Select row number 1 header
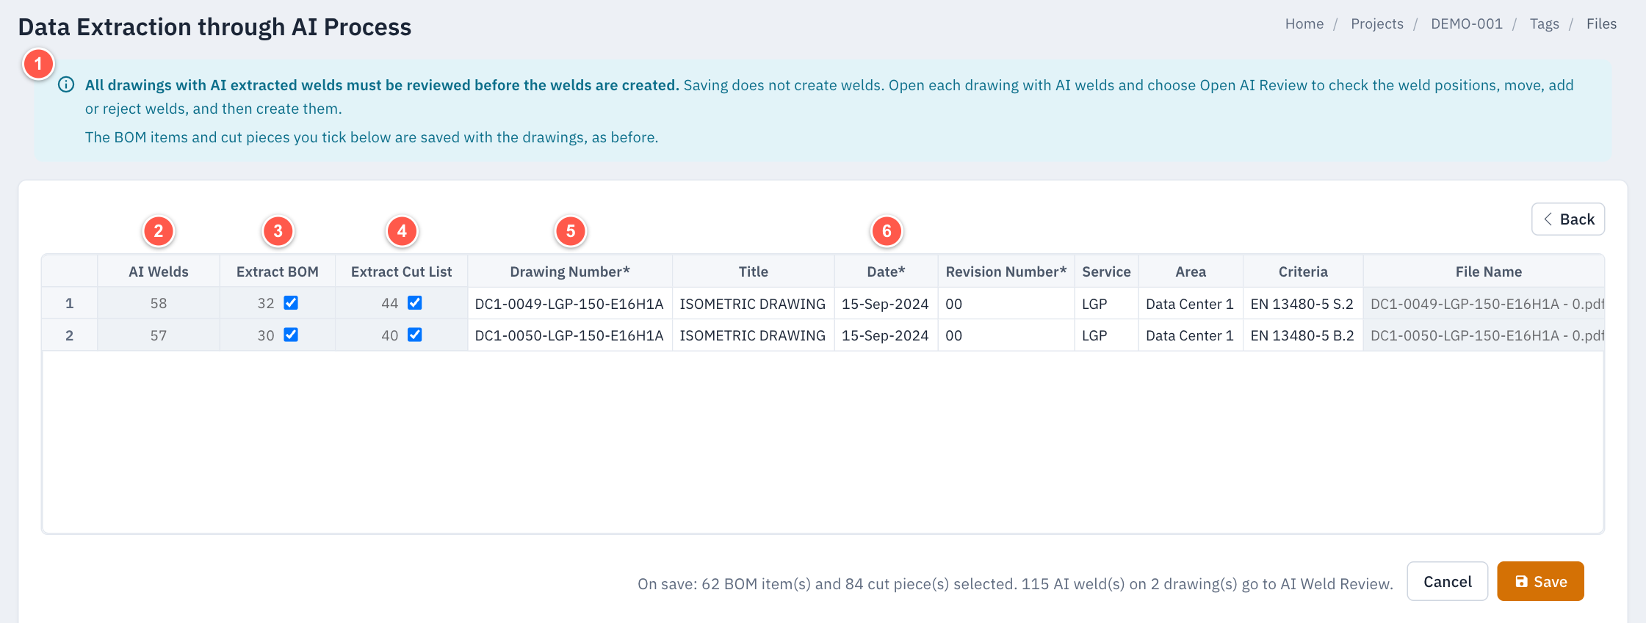Image resolution: width=1646 pixels, height=623 pixels. [70, 304]
